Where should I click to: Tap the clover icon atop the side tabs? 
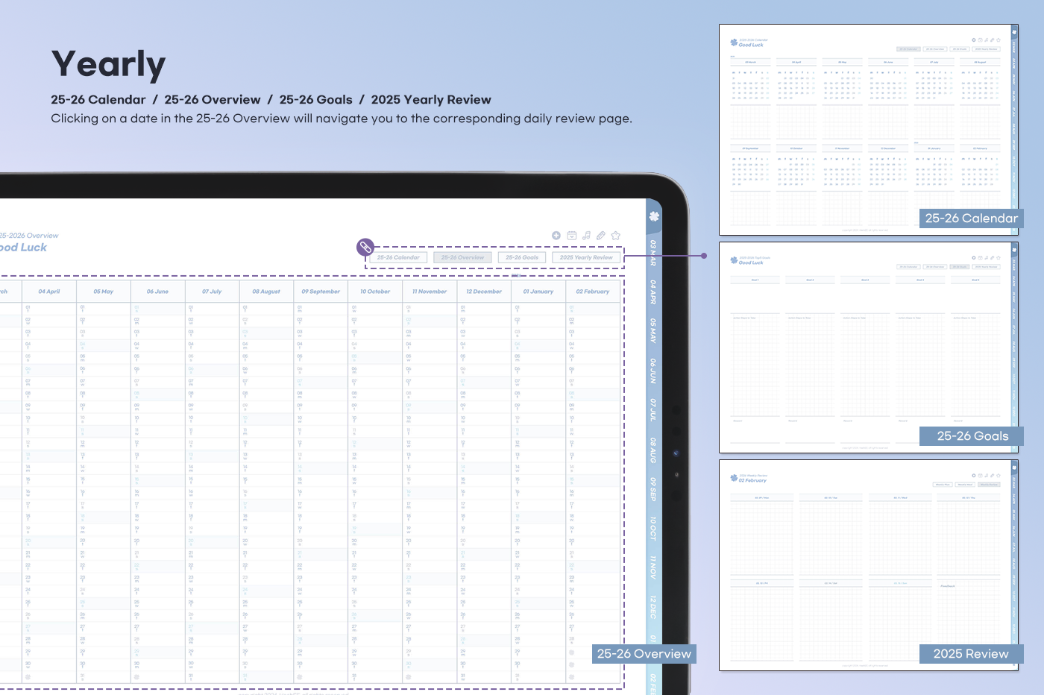654,216
